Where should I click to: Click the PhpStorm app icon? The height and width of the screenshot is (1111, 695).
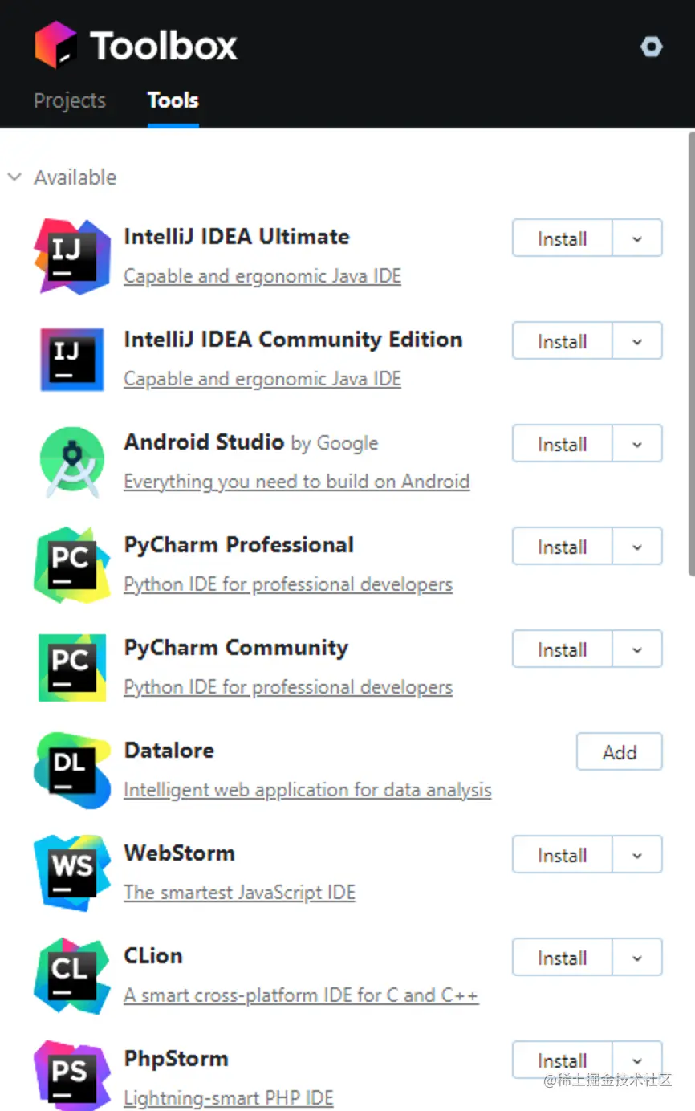72,1078
